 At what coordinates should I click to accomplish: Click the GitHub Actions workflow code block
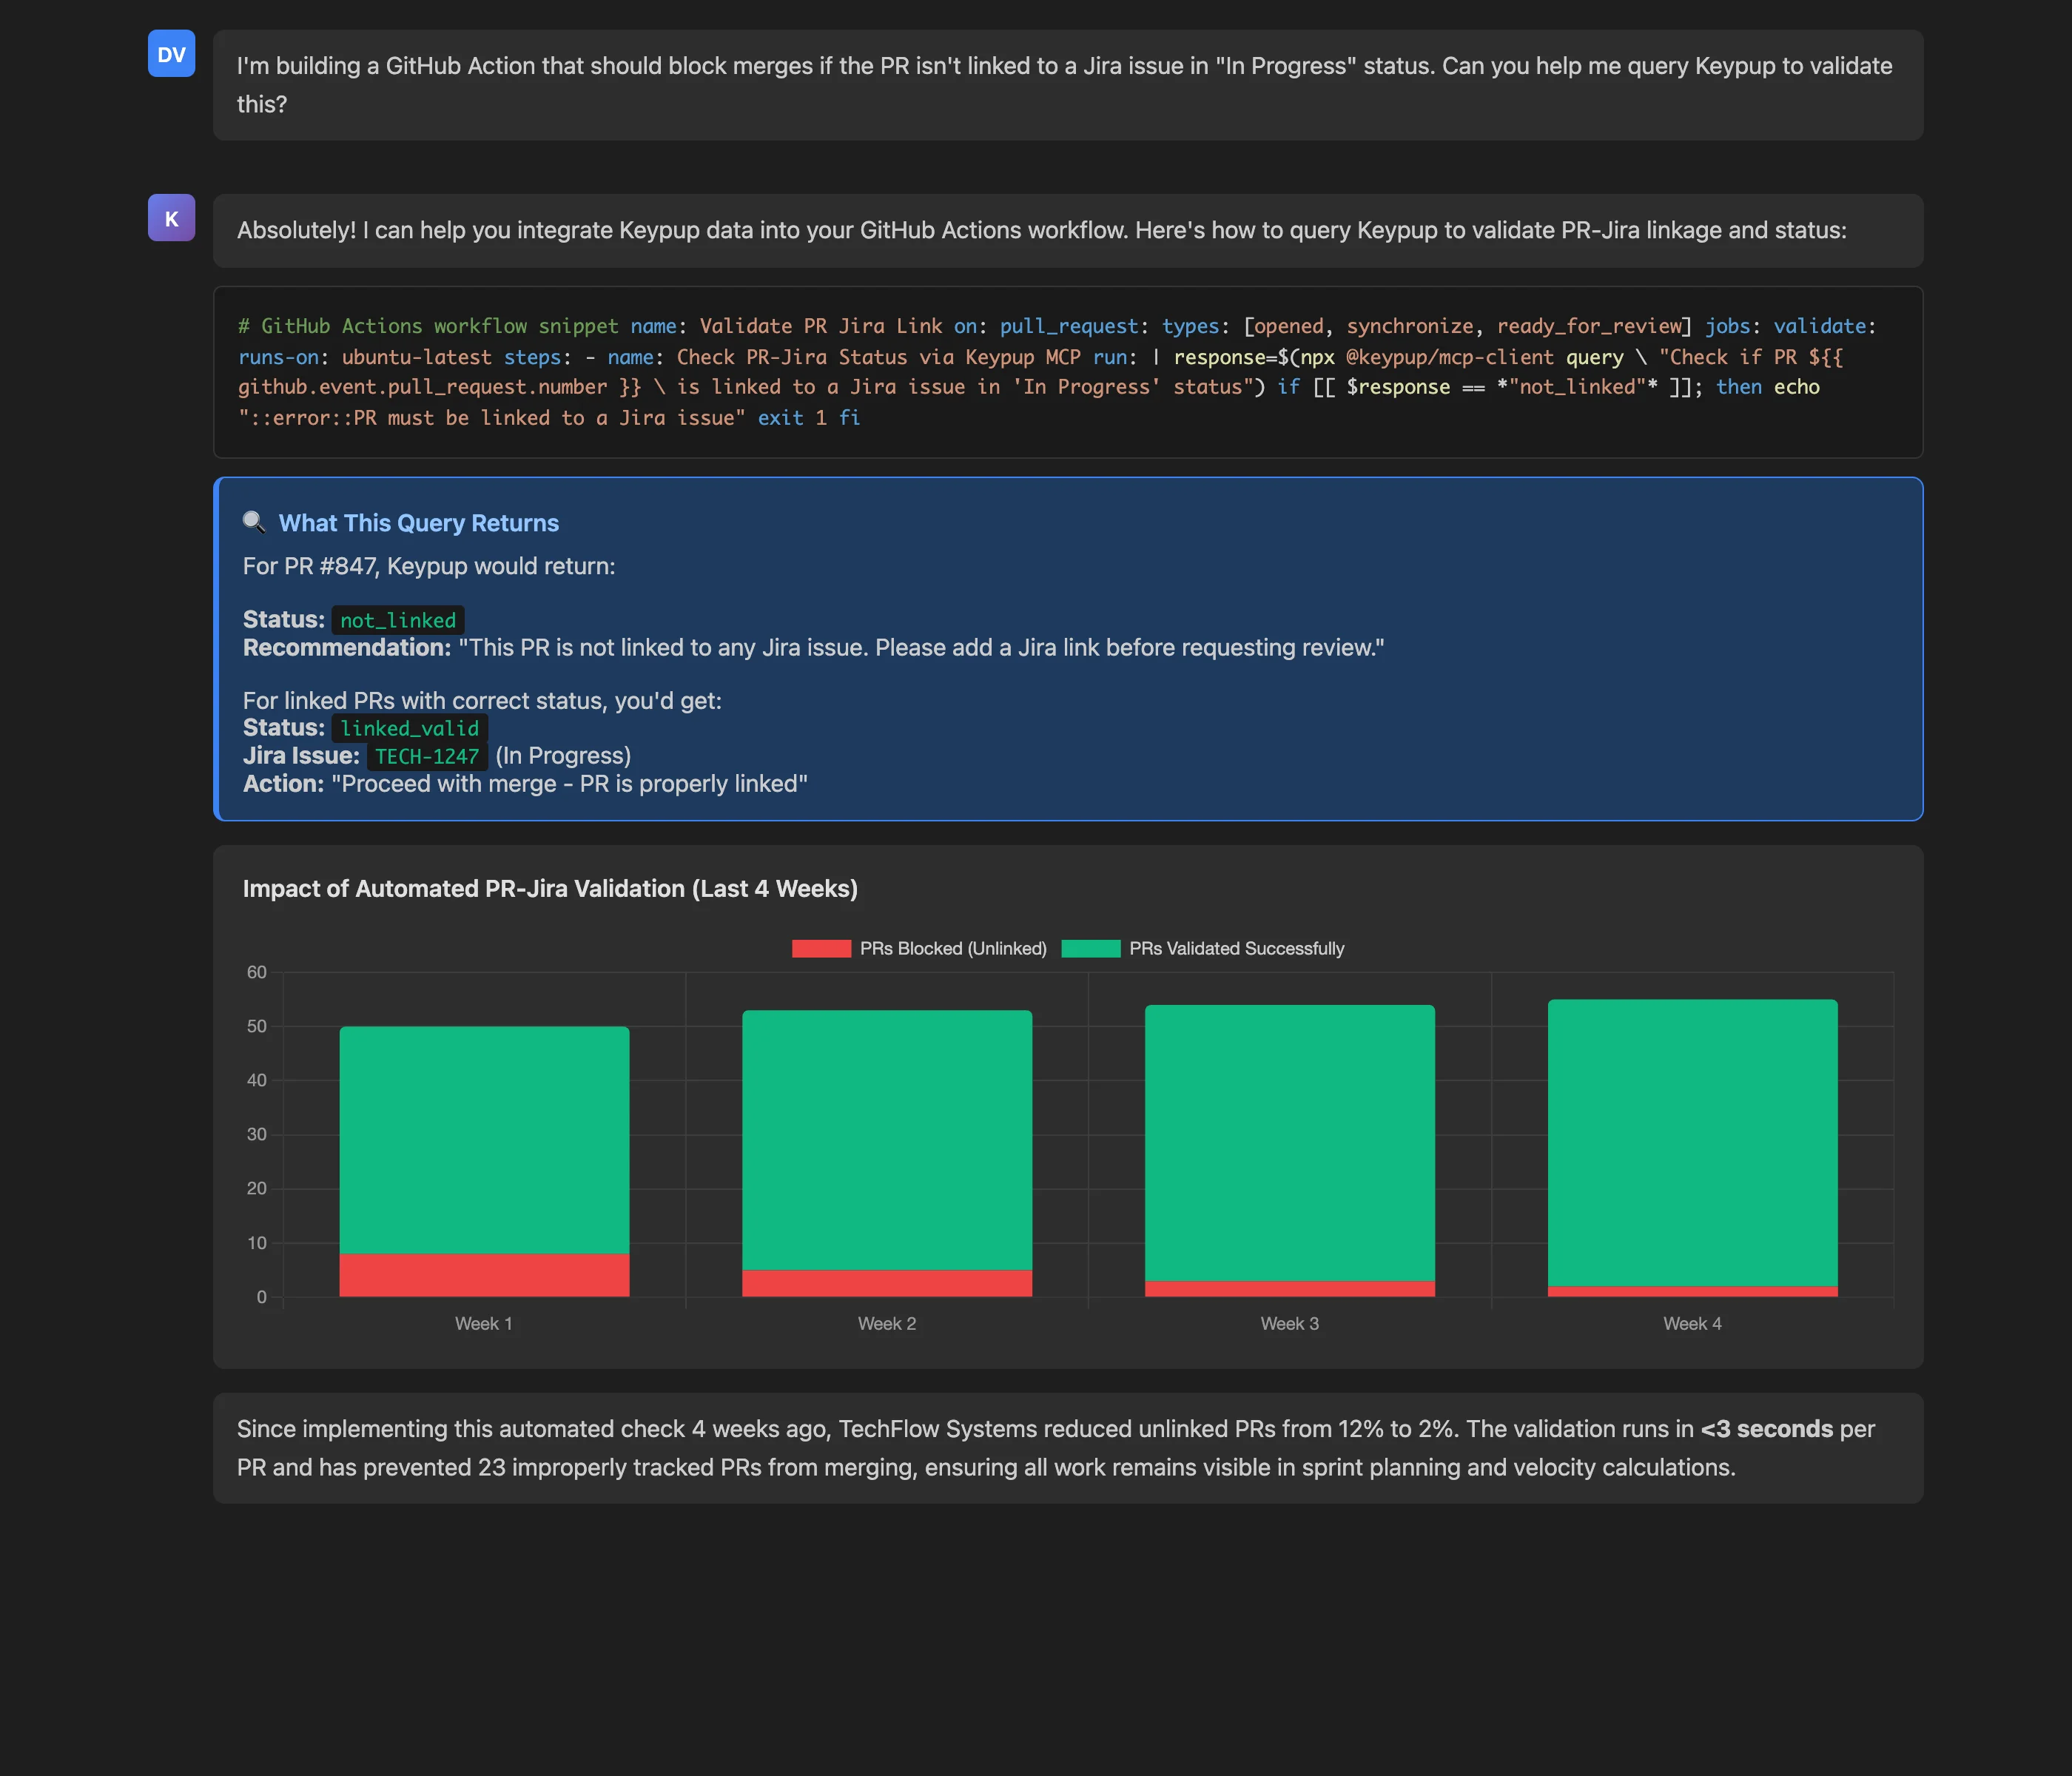point(1068,372)
